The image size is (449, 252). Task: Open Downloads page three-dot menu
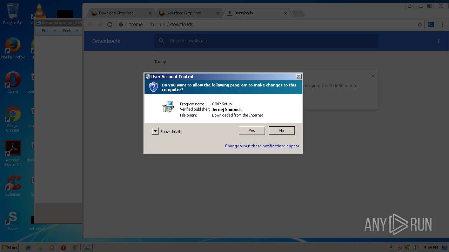pyautogui.click(x=438, y=41)
